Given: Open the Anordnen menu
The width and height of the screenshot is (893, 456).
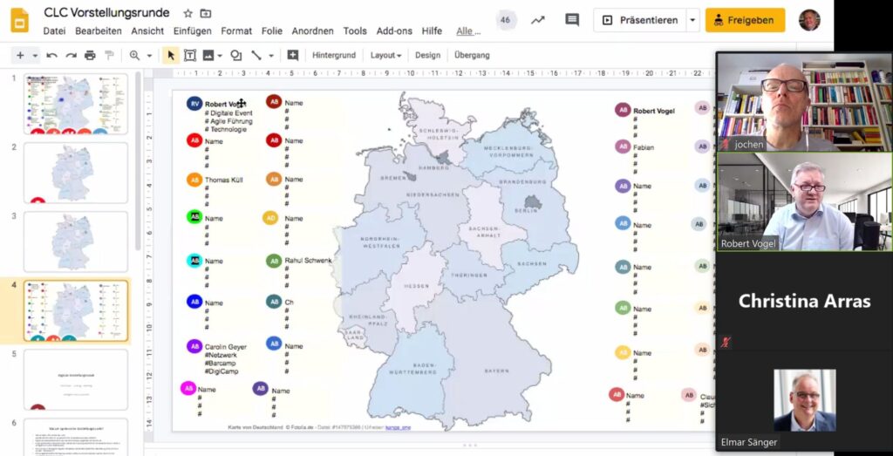Looking at the screenshot, I should (312, 31).
